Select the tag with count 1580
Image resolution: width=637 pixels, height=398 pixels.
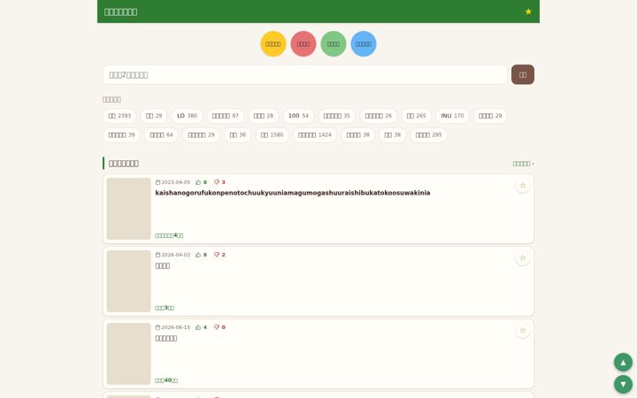[272, 134]
